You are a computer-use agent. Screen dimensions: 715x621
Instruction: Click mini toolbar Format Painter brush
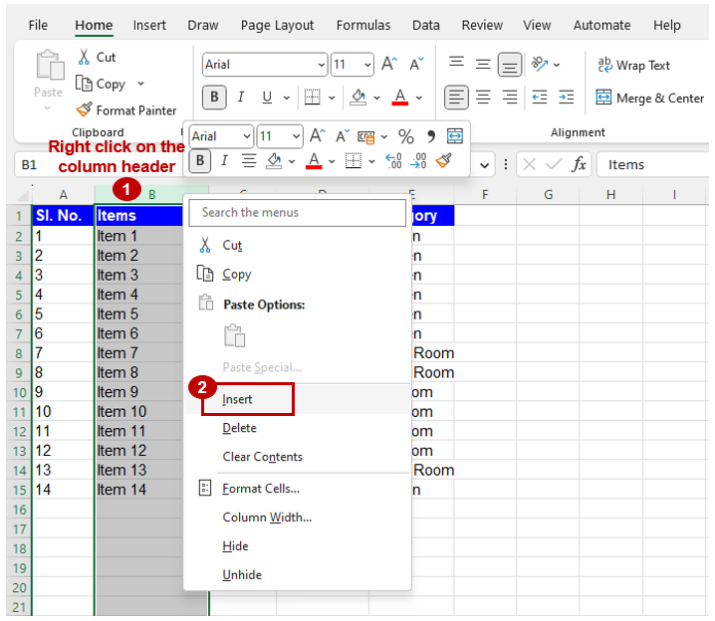444,161
